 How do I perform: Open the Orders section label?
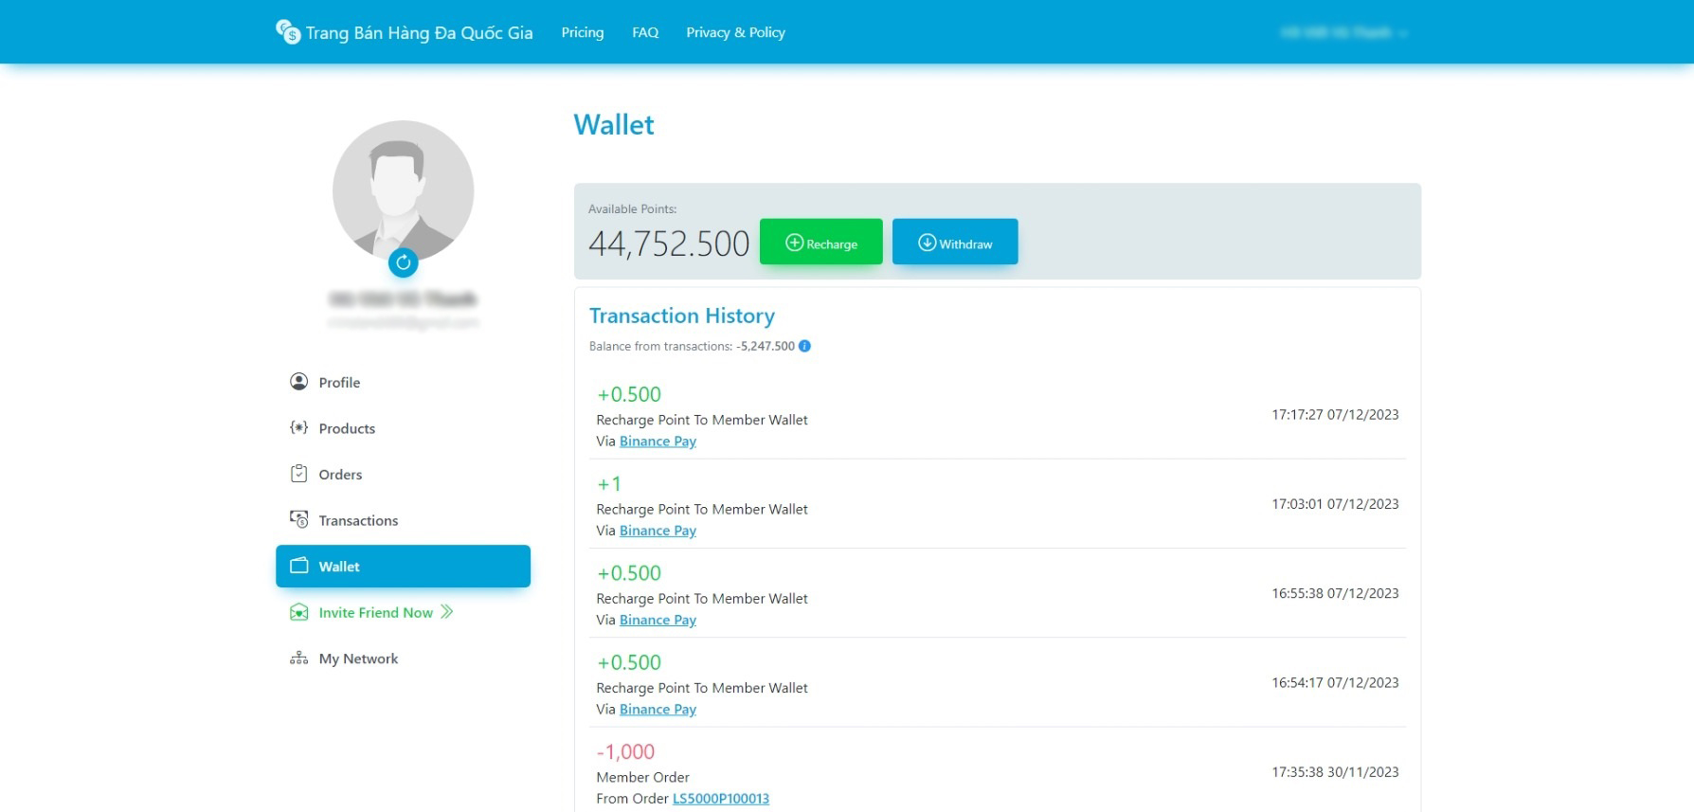340,475
